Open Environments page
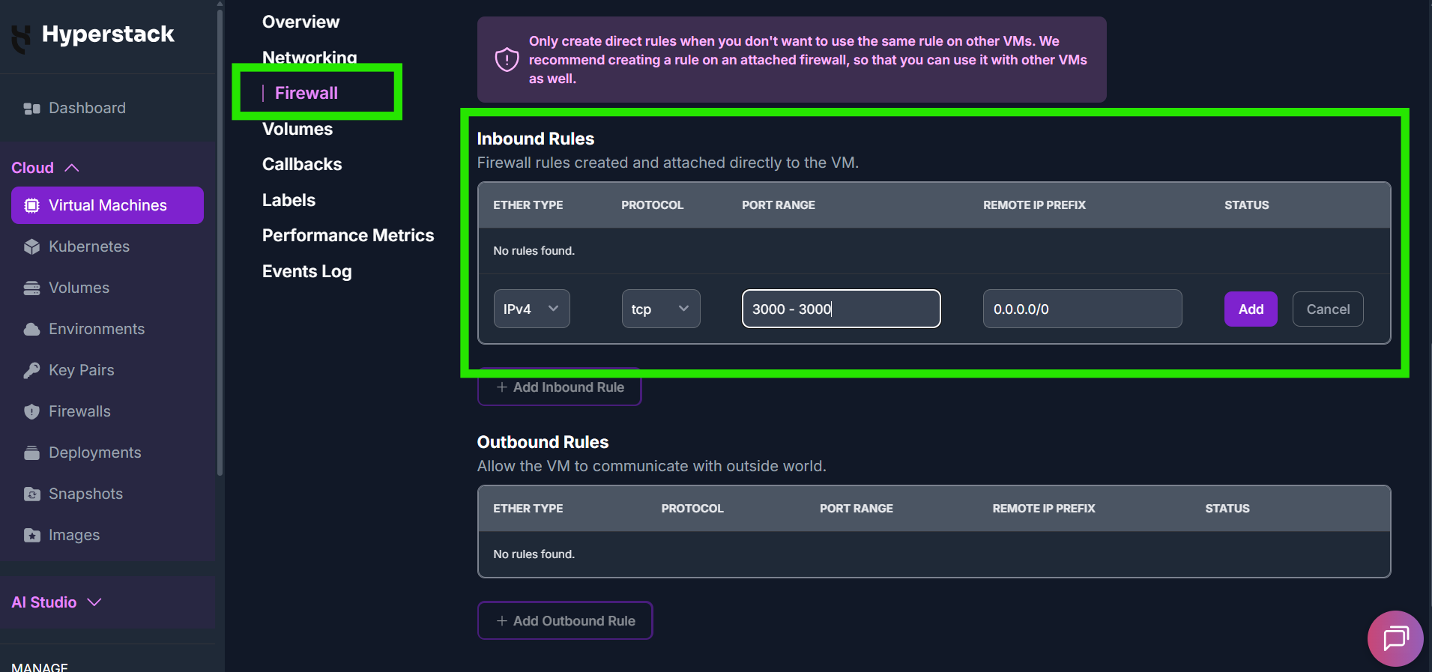 tap(97, 329)
